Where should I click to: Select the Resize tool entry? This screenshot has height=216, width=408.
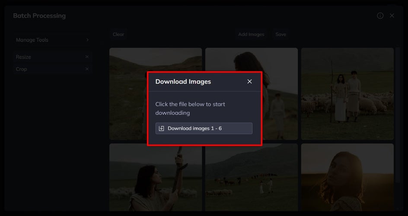(x=52, y=57)
